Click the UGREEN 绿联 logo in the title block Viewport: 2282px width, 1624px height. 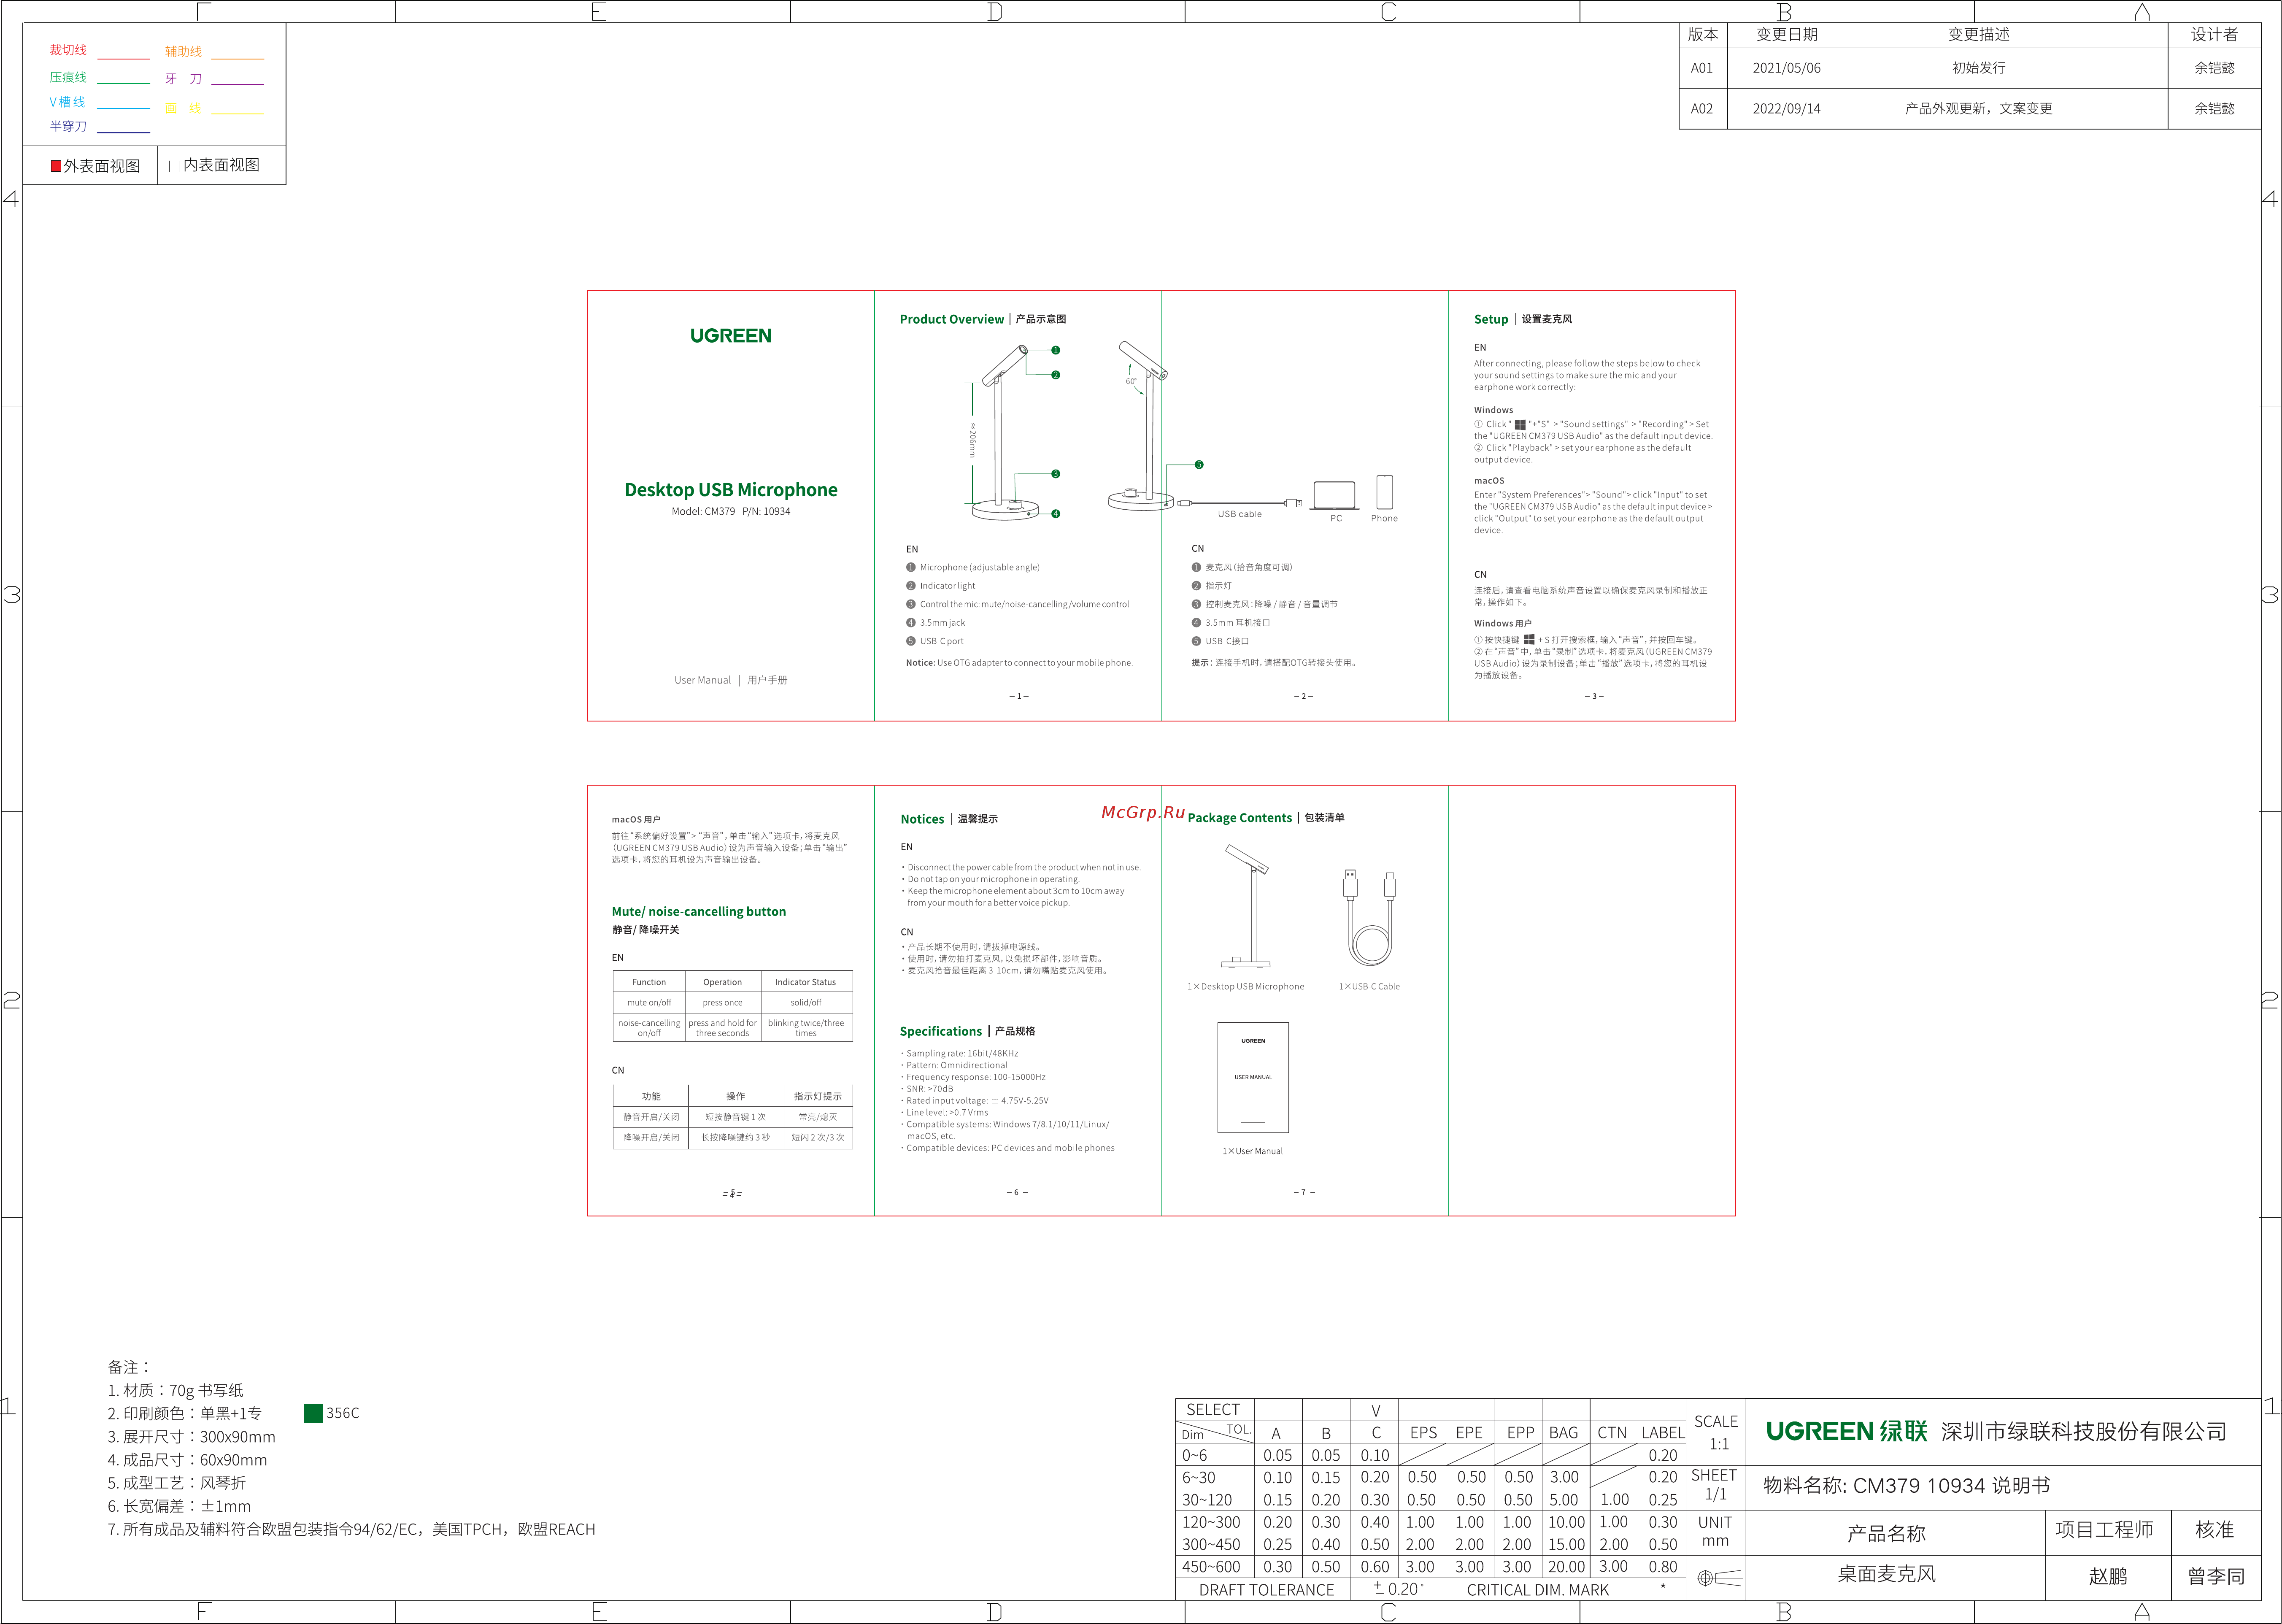pos(1846,1432)
